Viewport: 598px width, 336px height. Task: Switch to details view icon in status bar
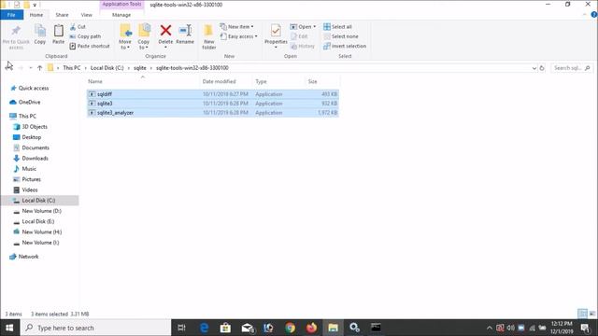(x=582, y=314)
